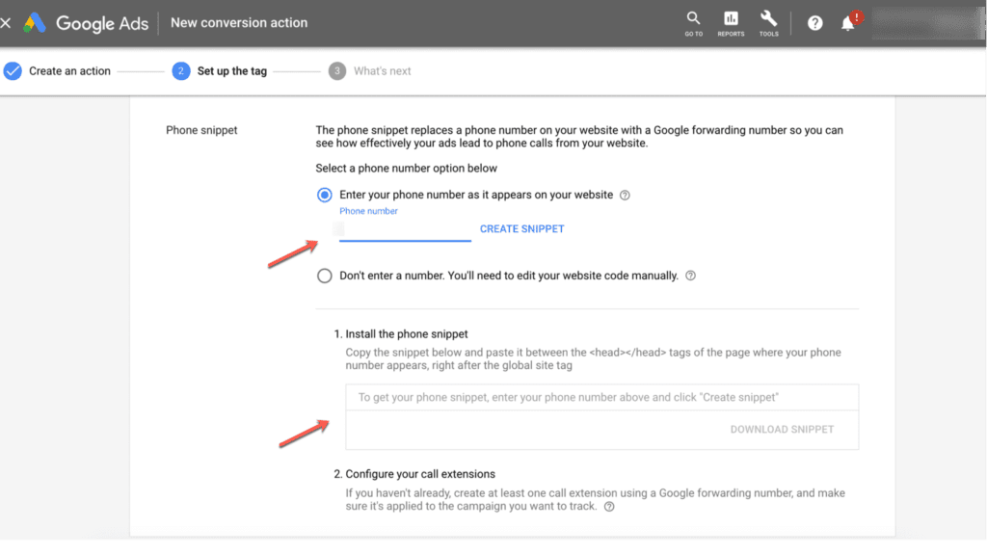
Task: Open the Tools wrench icon
Action: click(x=768, y=23)
